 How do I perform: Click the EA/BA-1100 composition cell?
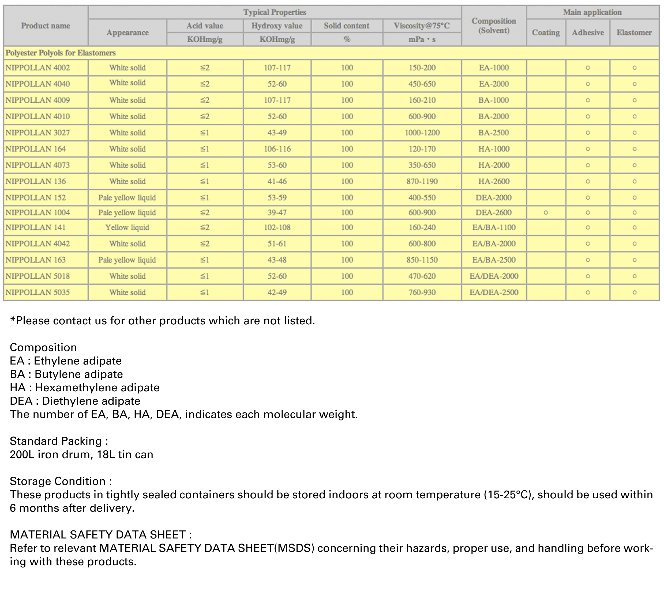pyautogui.click(x=494, y=227)
